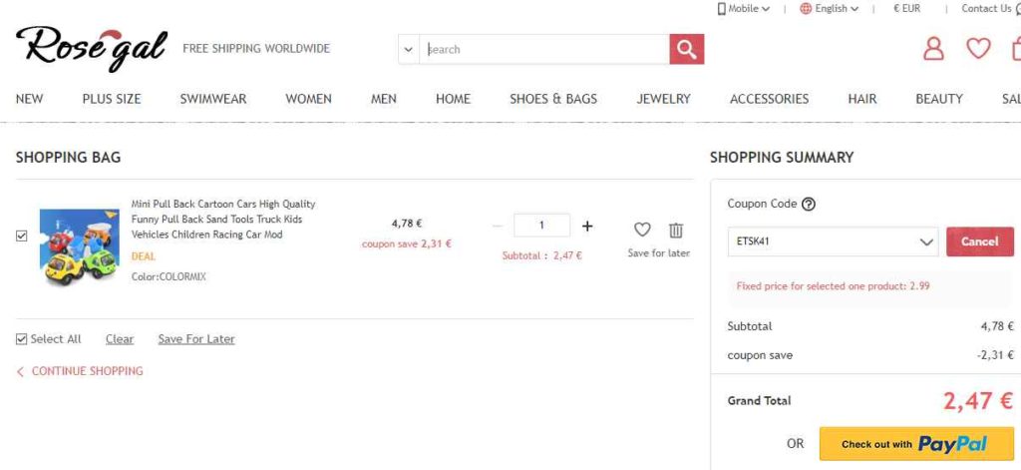Increase quantity with the plus icon
Image resolution: width=1021 pixels, height=470 pixels.
[587, 226]
